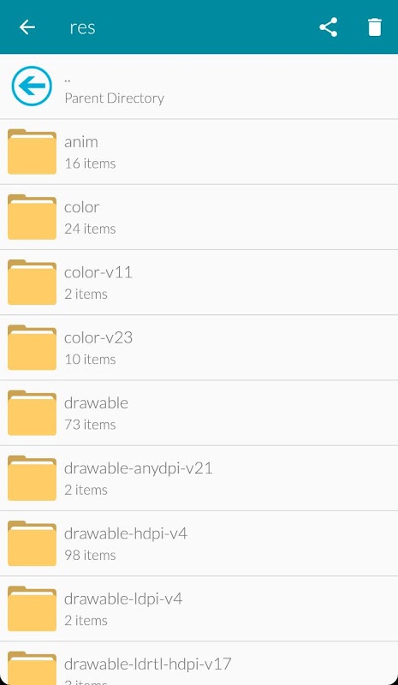Open drawable-ldpi-v4 folder name

pyautogui.click(x=123, y=599)
